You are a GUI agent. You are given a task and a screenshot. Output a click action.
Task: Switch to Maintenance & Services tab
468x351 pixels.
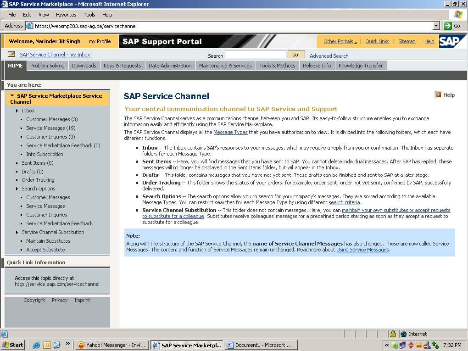[x=225, y=66]
